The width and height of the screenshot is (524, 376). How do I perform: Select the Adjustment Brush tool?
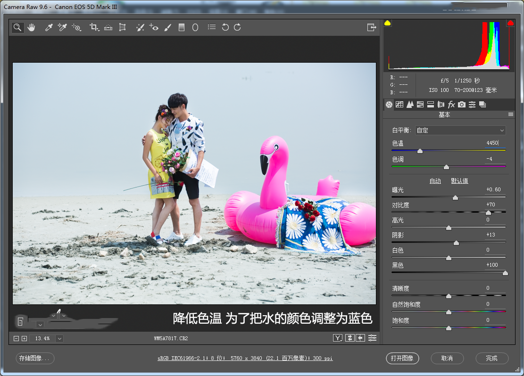168,27
